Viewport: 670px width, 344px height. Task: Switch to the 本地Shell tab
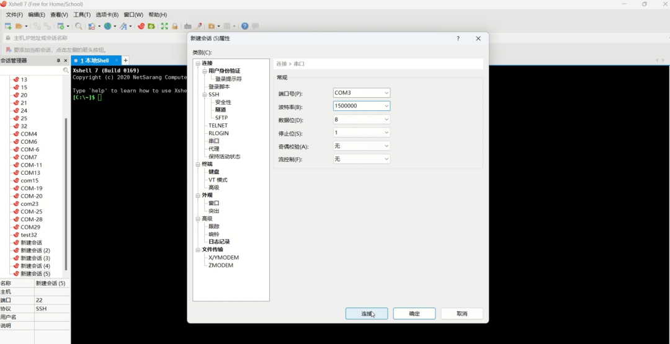point(96,61)
